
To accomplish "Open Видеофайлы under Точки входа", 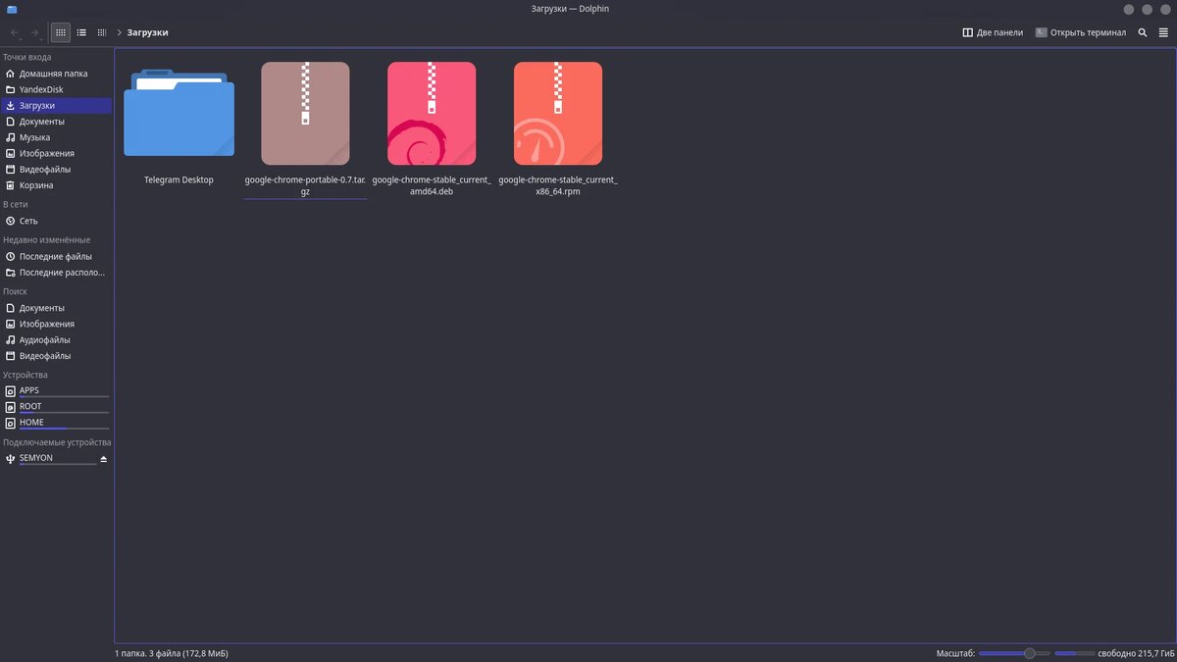I will [57, 169].
